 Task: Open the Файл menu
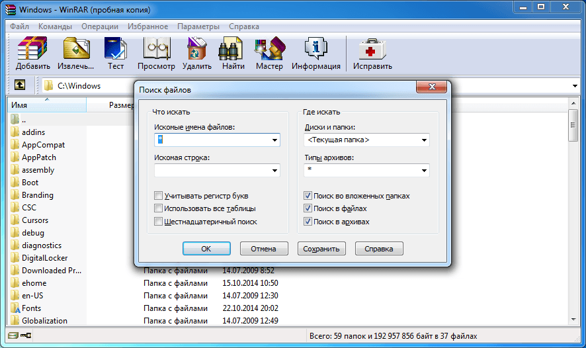[19, 26]
